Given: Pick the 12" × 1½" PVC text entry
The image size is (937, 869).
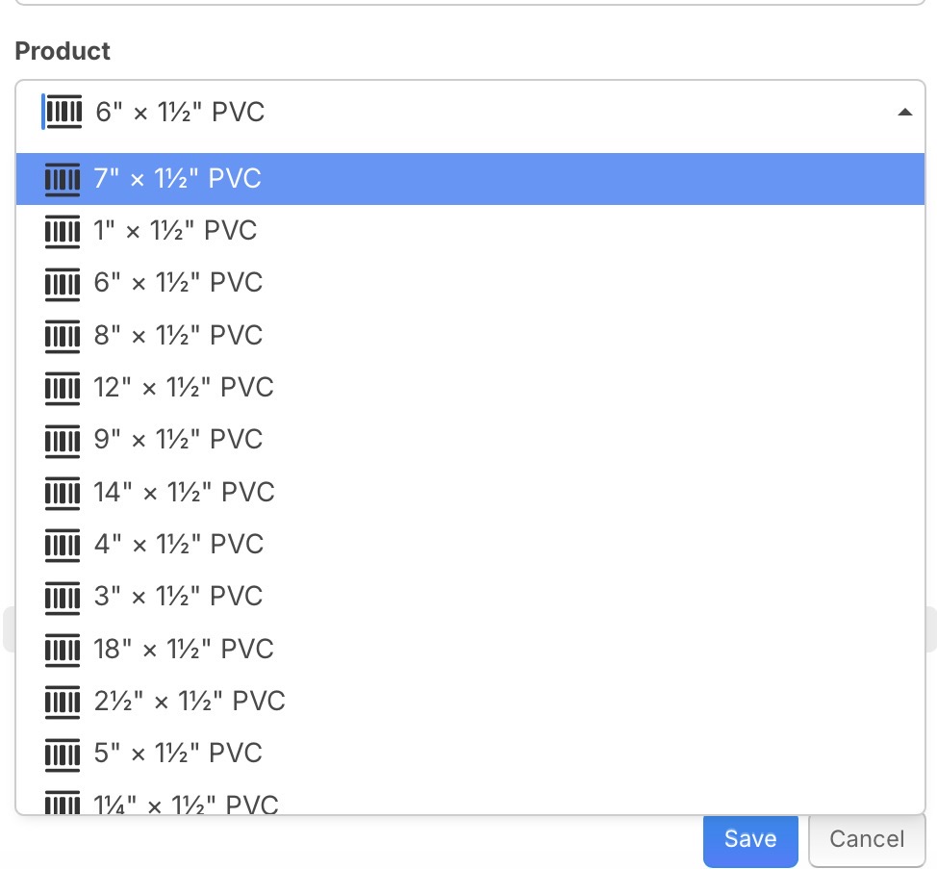Looking at the screenshot, I should [184, 388].
